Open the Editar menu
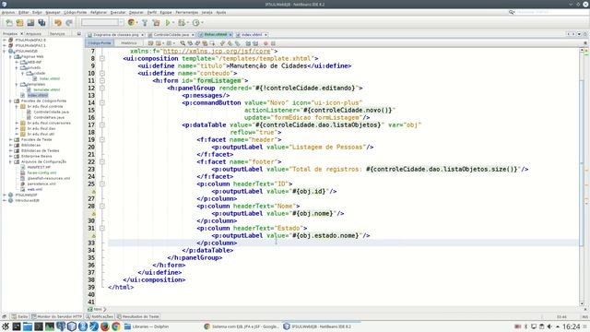Viewport: 590px width, 332px height. click(x=24, y=12)
